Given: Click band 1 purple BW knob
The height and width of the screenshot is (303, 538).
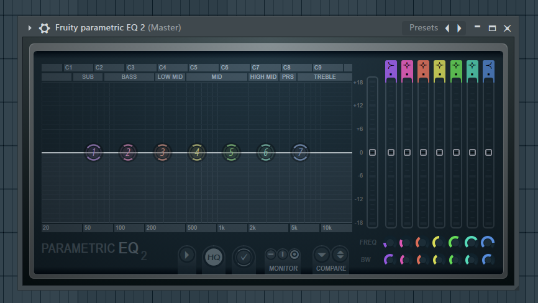Looking at the screenshot, I should 389,260.
